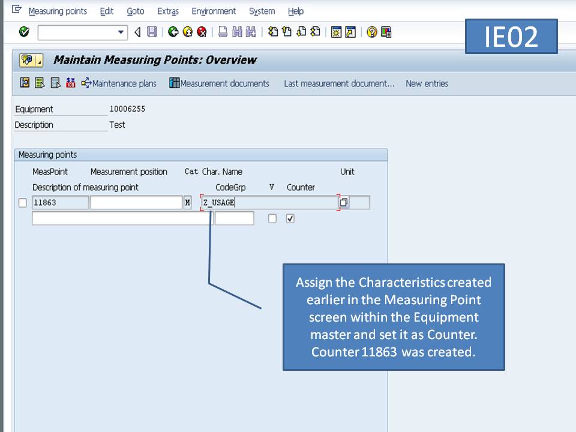The image size is (576, 432).
Task: Click the first application toolbar icon with magnifier
Action: click(x=25, y=83)
